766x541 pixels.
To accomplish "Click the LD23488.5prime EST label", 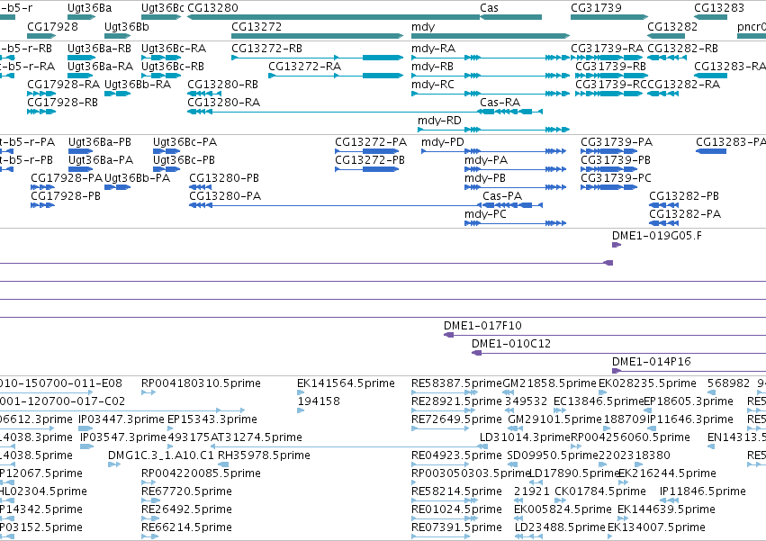I will pos(560,527).
